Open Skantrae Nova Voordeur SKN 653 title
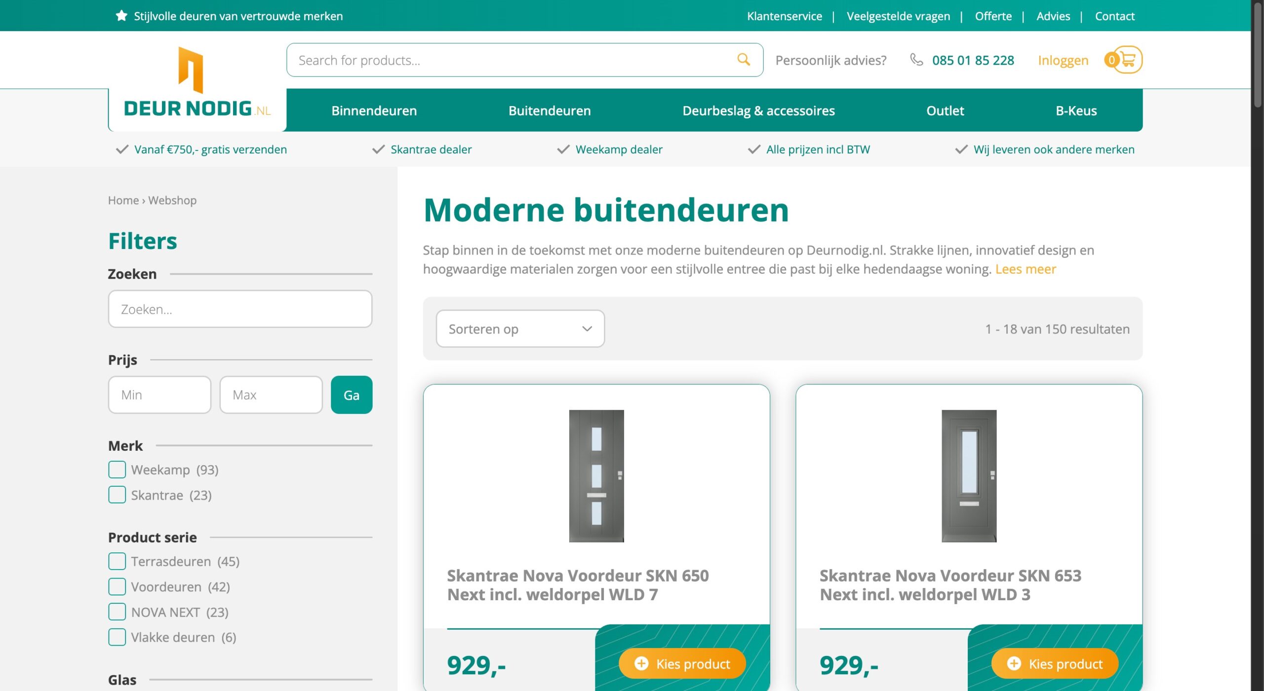1264x691 pixels. click(x=950, y=585)
